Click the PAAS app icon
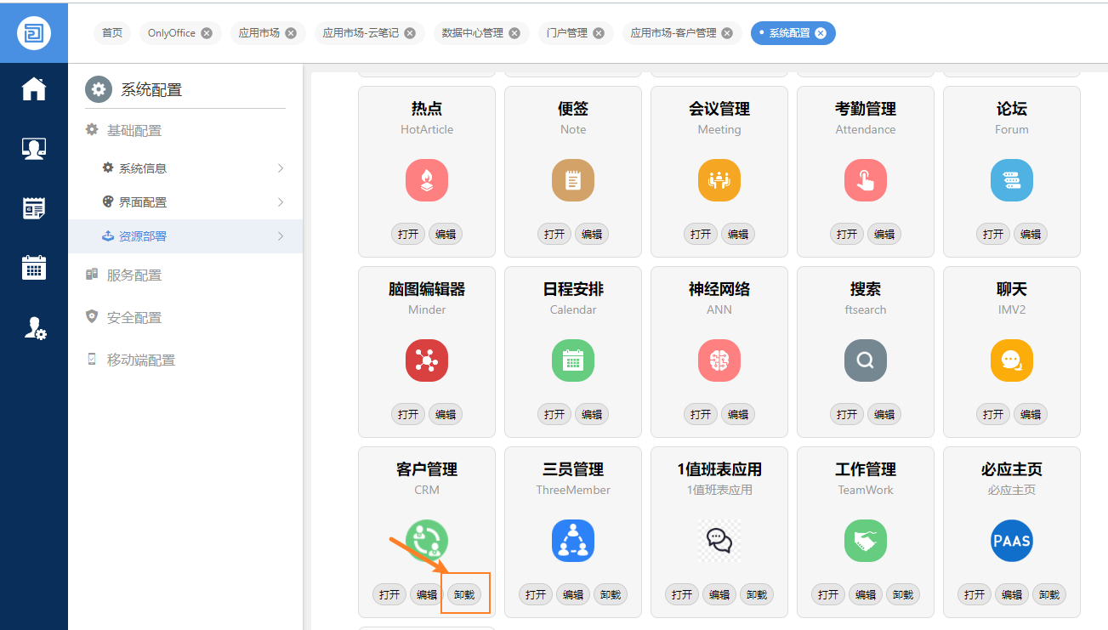The width and height of the screenshot is (1108, 630). [x=1012, y=541]
